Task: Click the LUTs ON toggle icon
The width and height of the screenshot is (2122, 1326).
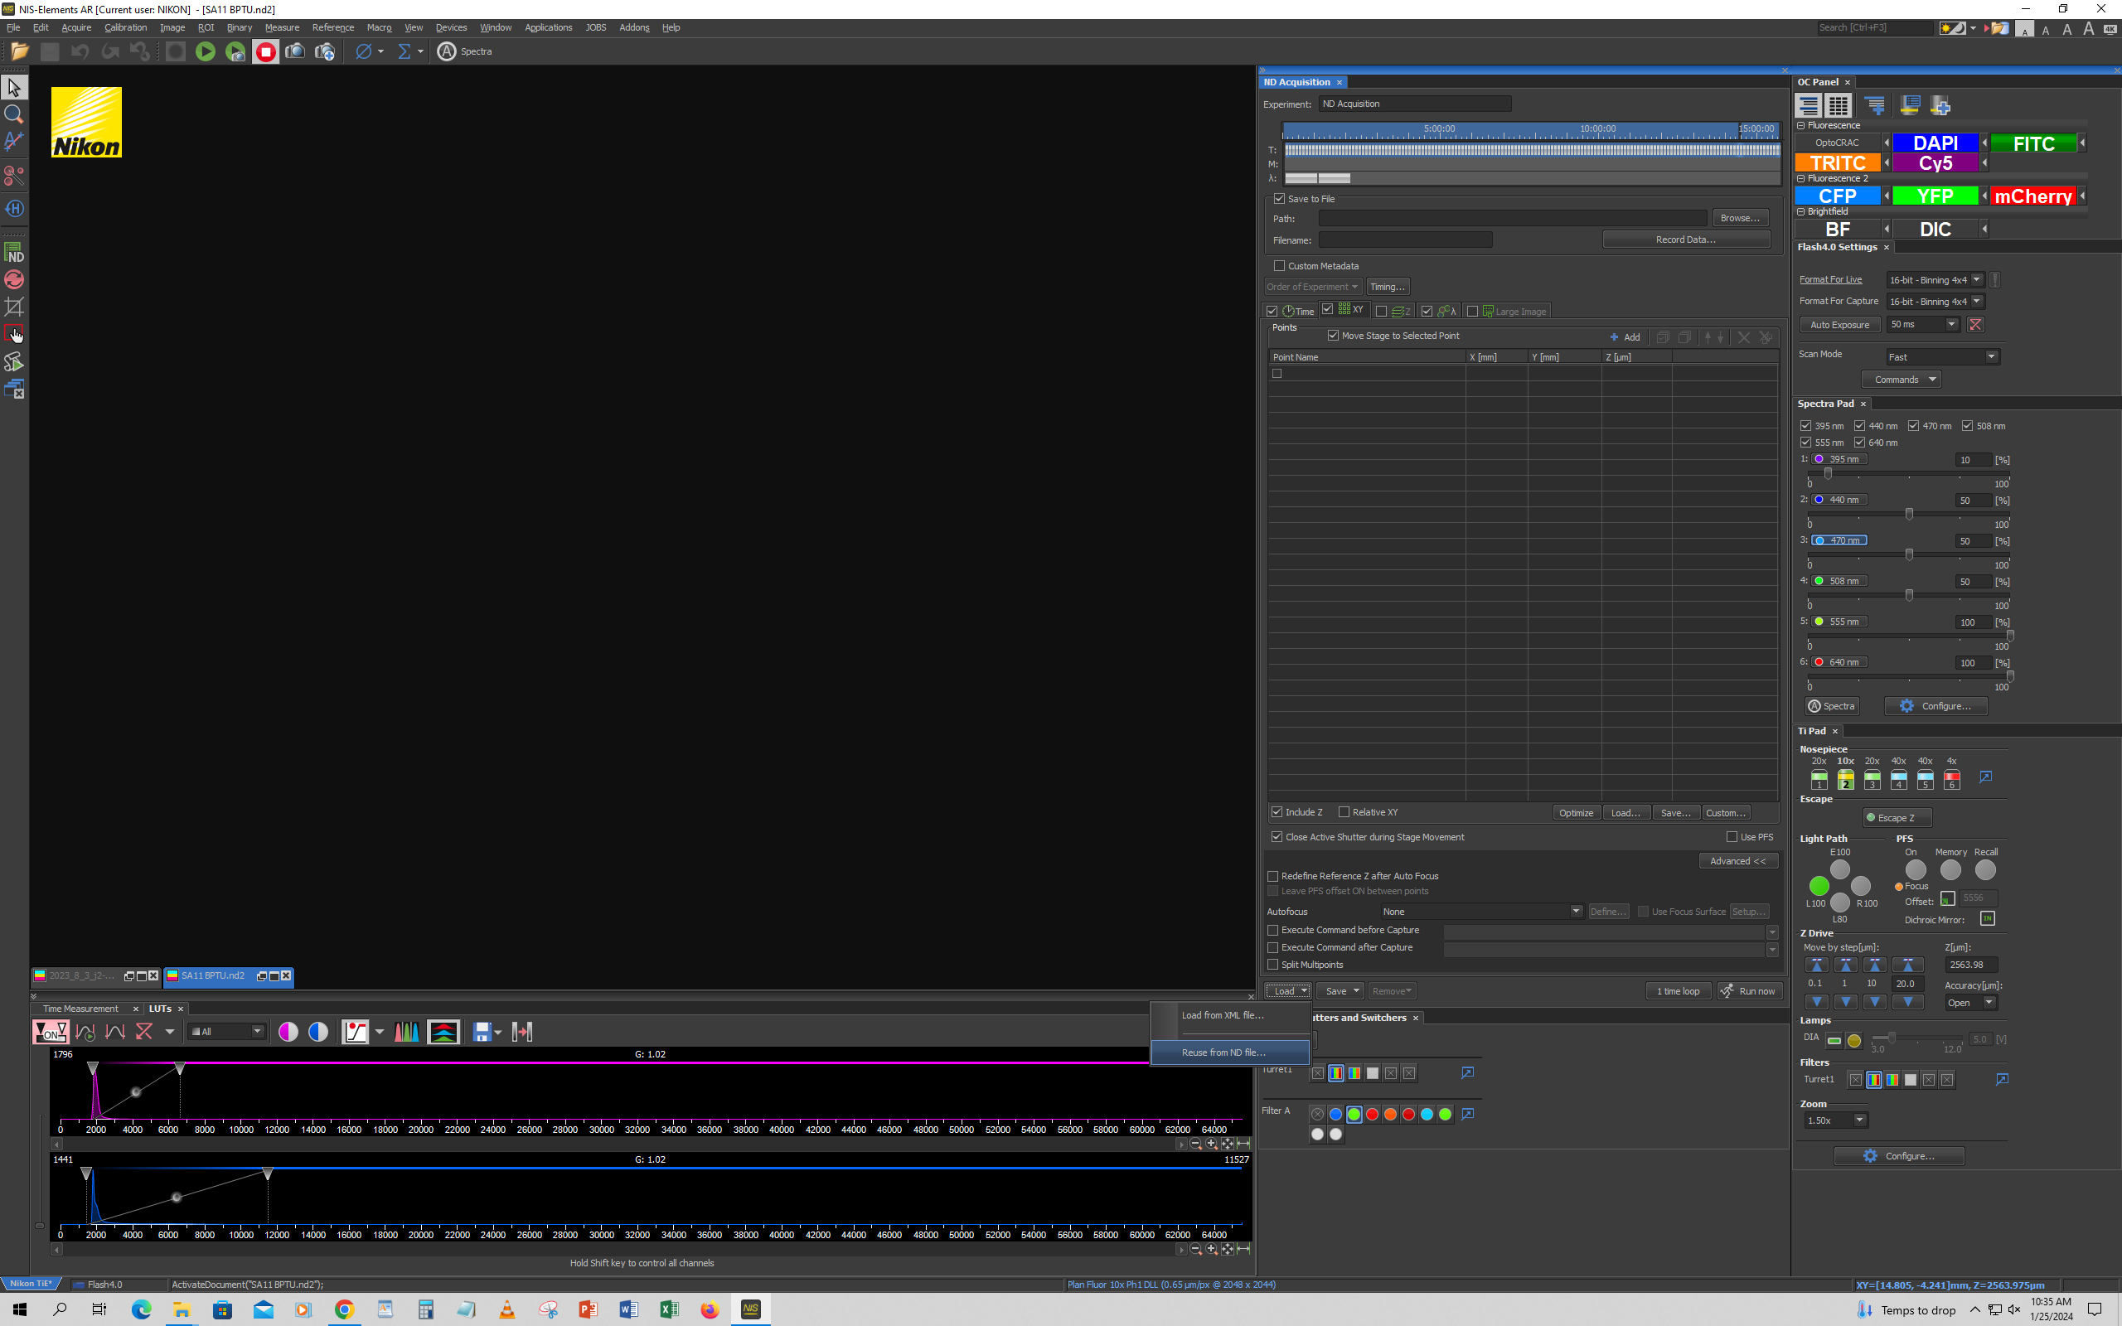Action: 50,1033
